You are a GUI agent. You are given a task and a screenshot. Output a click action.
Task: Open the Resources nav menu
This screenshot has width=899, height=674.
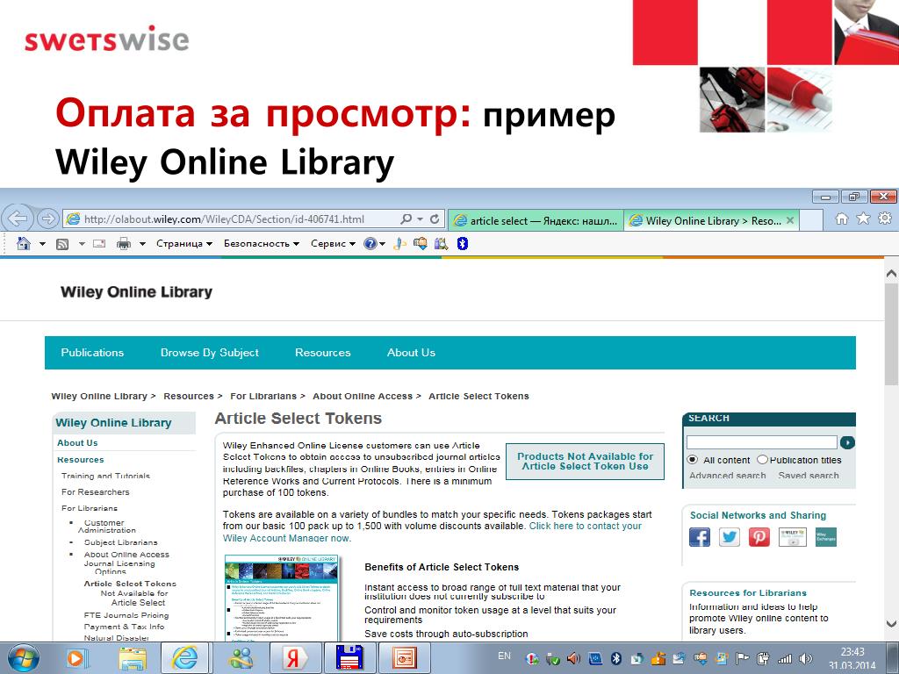323,353
